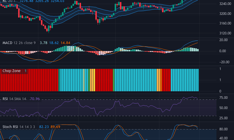Click Chop Zone axis label 0
Viewport: 234px width, 140px height.
click(220, 91)
